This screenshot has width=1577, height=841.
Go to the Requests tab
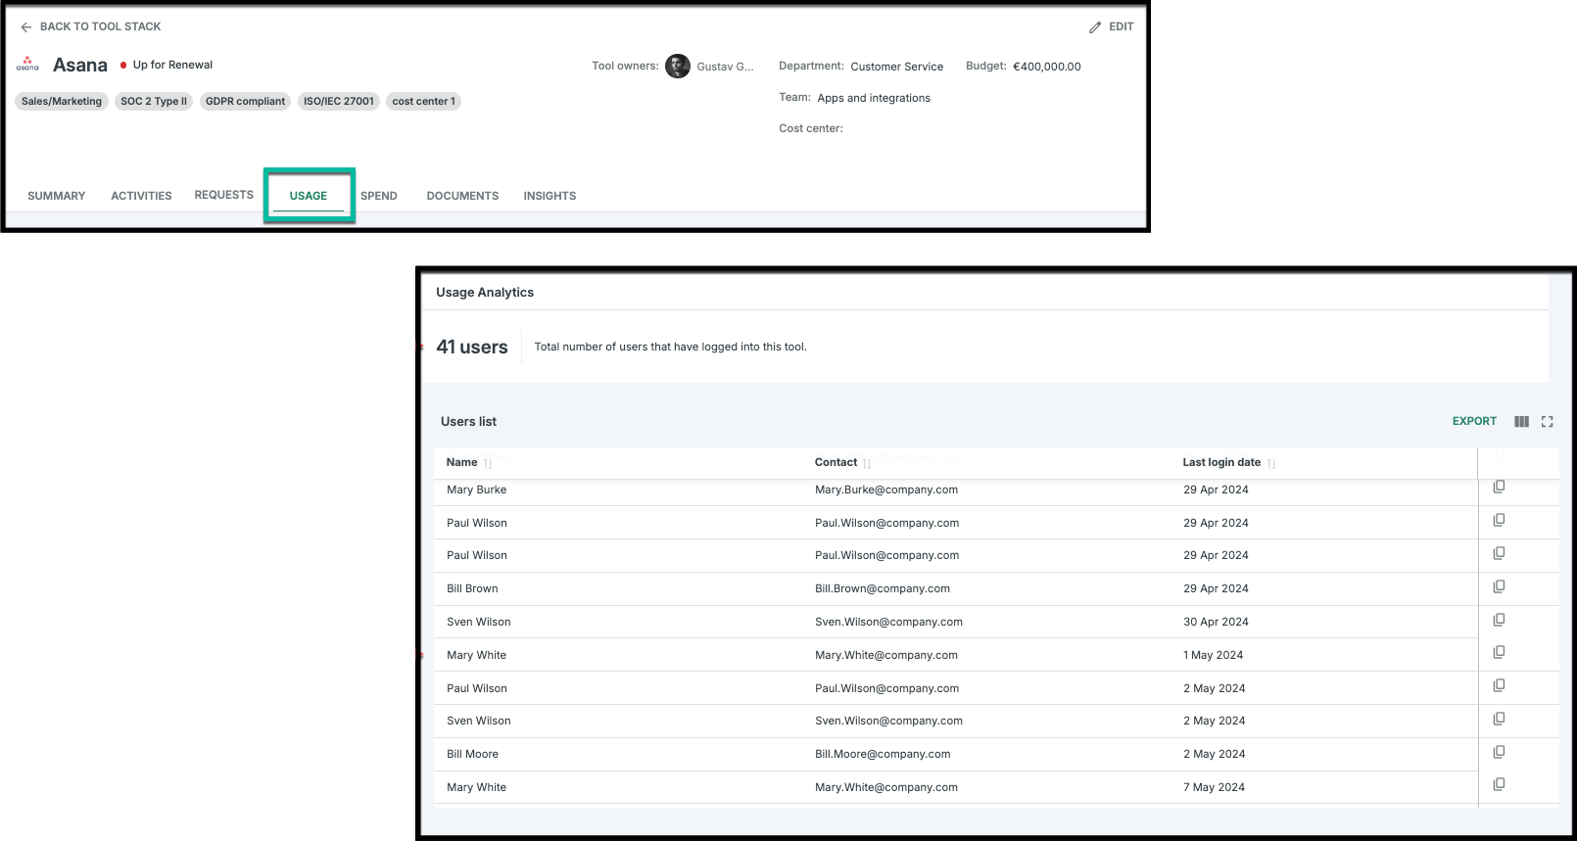pyautogui.click(x=224, y=195)
